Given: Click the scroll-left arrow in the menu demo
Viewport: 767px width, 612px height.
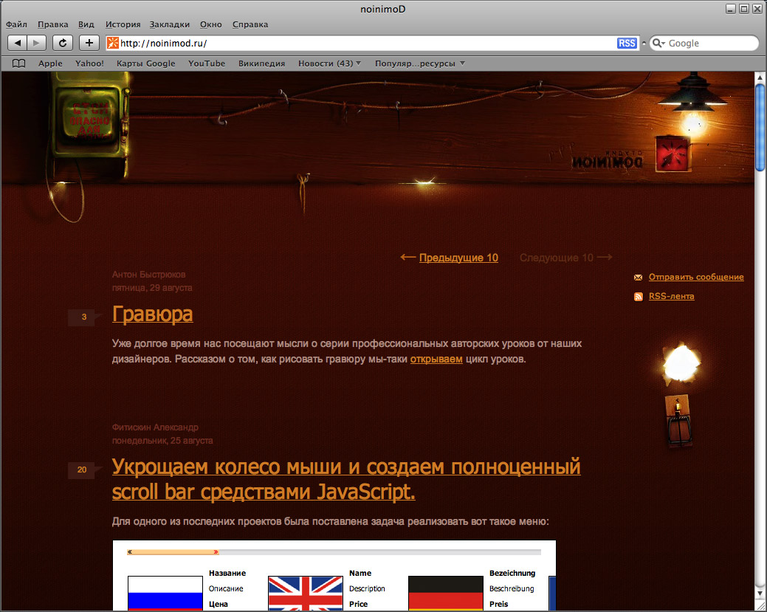Looking at the screenshot, I should point(130,551).
